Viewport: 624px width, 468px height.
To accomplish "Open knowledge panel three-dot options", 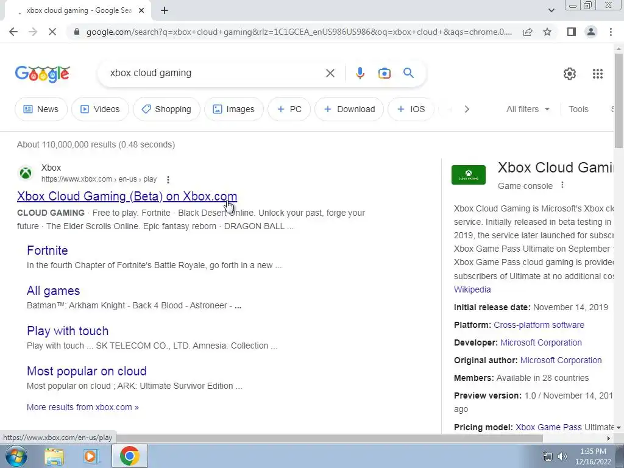I will [x=562, y=185].
